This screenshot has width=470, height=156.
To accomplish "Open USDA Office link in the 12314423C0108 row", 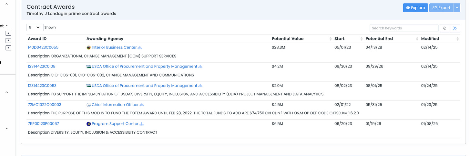I will [144, 67].
